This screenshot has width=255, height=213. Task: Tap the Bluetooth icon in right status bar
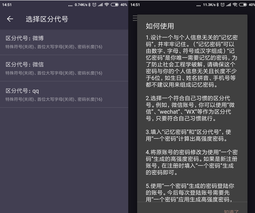click(x=218, y=5)
